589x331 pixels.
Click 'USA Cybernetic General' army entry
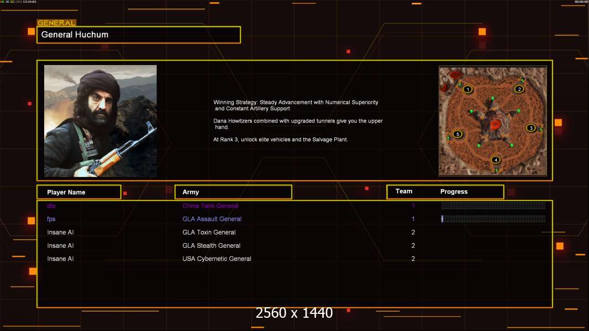(x=217, y=259)
